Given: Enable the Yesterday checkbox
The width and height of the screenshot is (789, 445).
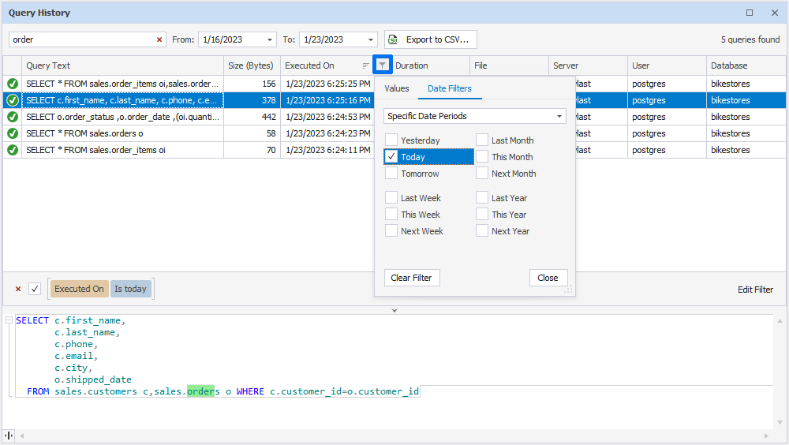Looking at the screenshot, I should point(391,140).
